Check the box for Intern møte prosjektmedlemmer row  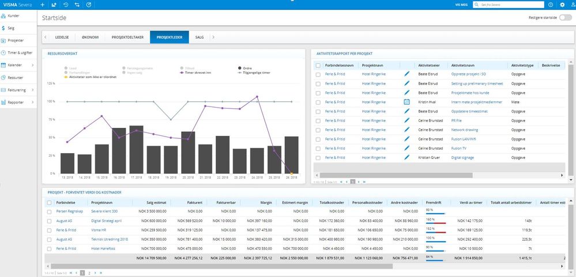point(318,102)
